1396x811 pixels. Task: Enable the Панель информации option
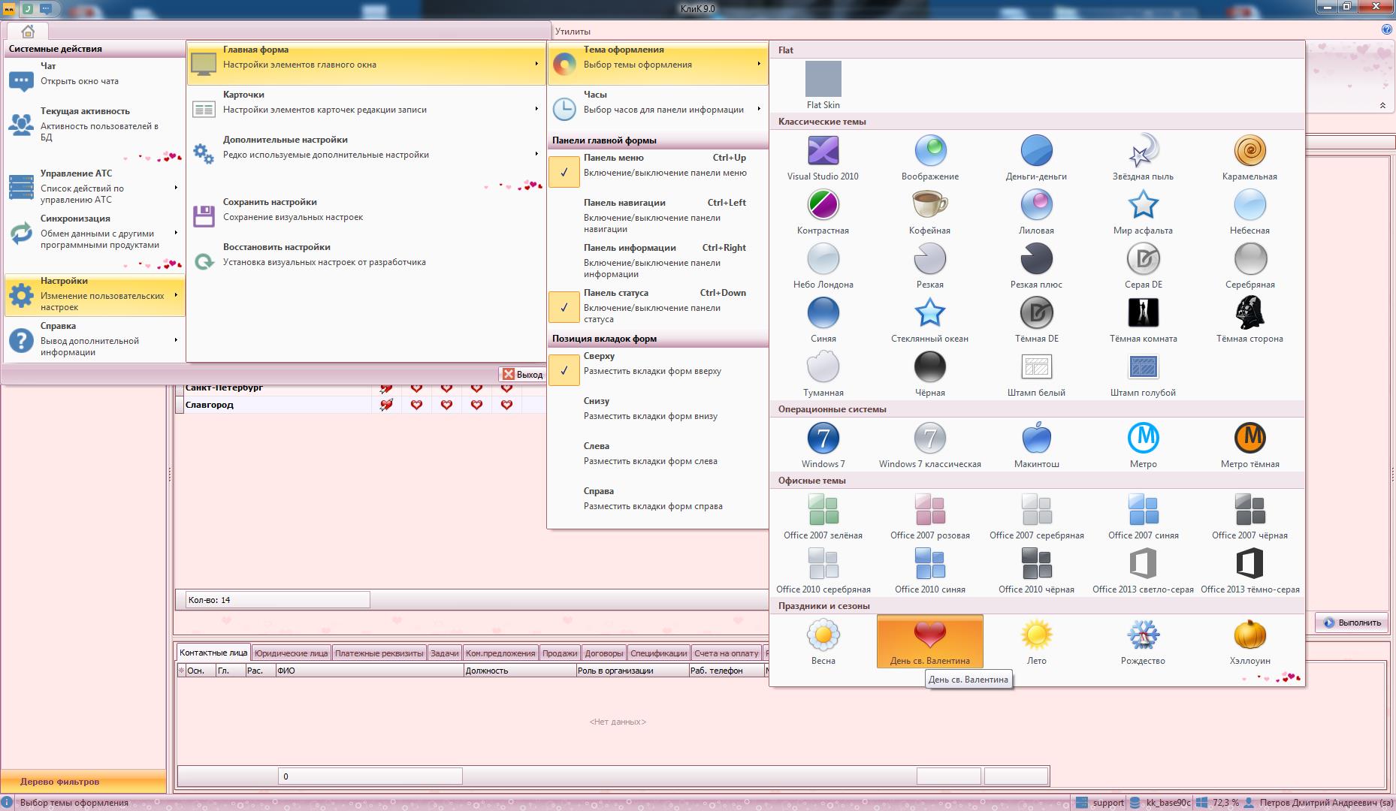(x=657, y=261)
